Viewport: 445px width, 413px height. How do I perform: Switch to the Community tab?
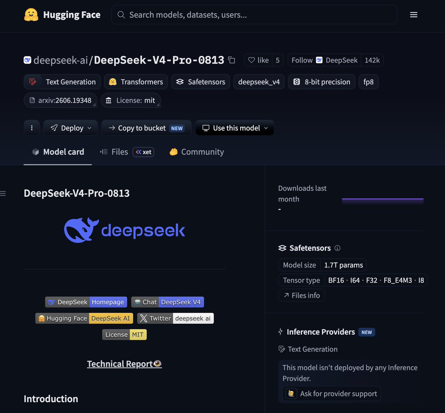click(x=197, y=152)
